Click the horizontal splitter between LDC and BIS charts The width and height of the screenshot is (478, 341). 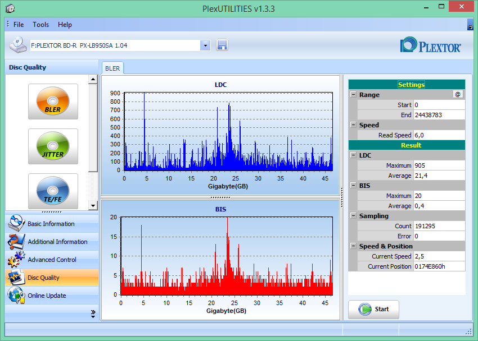click(x=220, y=197)
